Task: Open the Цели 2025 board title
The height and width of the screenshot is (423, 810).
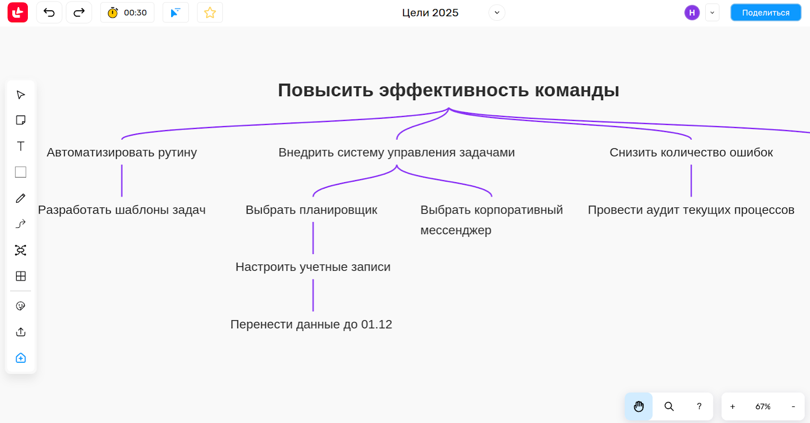Action: click(430, 13)
